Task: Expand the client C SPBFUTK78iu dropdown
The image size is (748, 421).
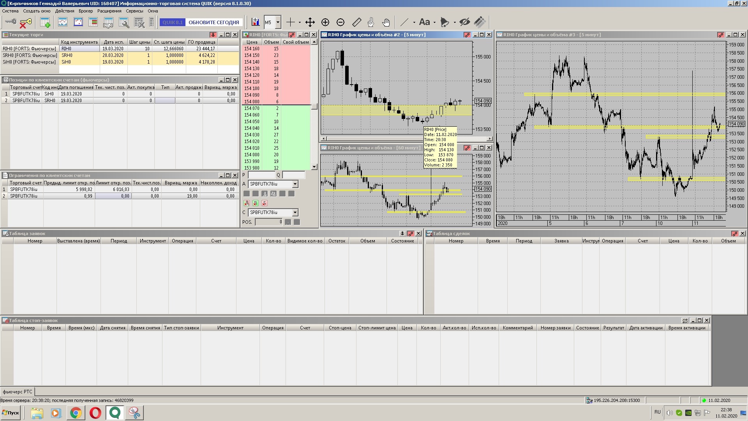Action: point(295,212)
